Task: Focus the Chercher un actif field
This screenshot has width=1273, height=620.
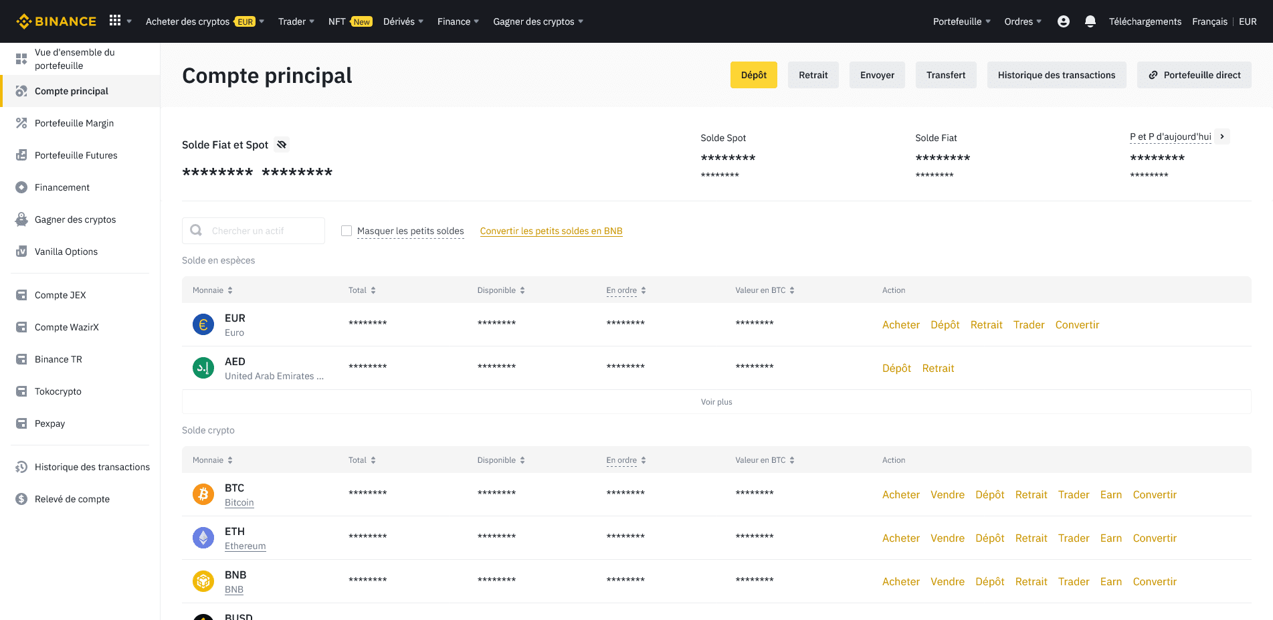Action: click(x=254, y=231)
